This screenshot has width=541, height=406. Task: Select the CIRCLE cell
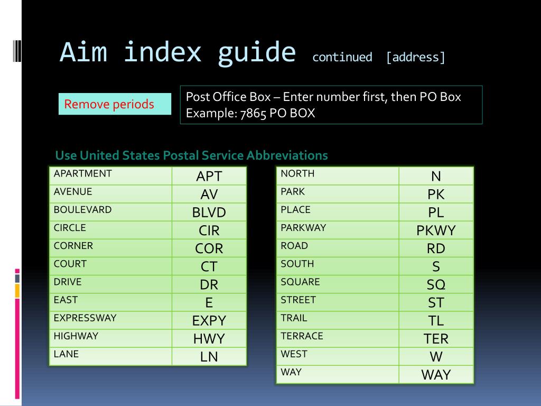point(111,230)
